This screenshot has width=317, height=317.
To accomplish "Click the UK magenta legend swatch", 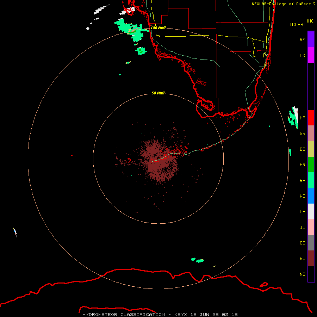I will pyautogui.click(x=311, y=55).
